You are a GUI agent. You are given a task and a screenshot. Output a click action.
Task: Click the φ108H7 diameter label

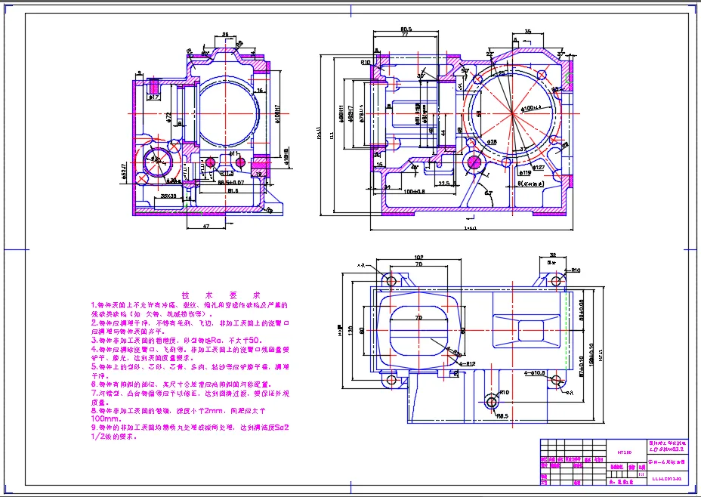point(277,114)
